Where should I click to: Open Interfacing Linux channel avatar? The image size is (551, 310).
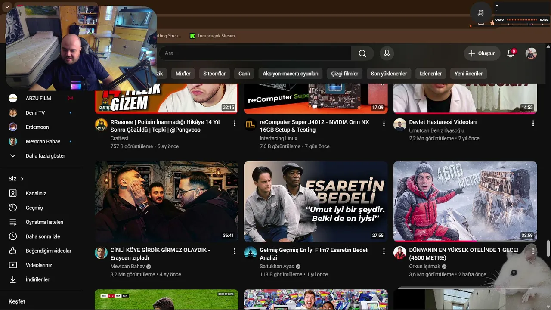point(250,125)
